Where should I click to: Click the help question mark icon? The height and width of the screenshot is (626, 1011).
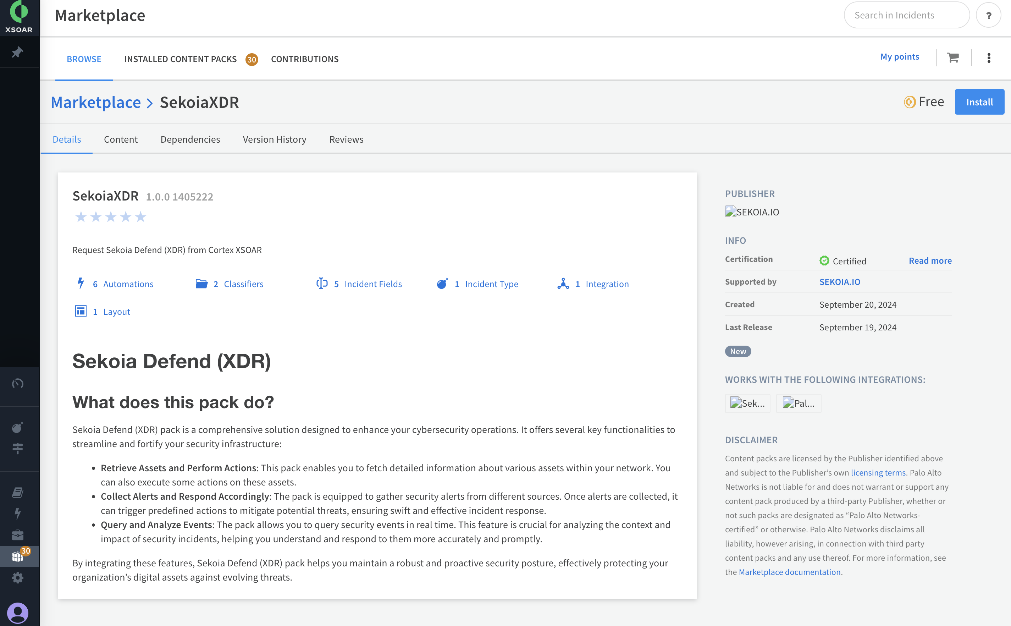(988, 16)
